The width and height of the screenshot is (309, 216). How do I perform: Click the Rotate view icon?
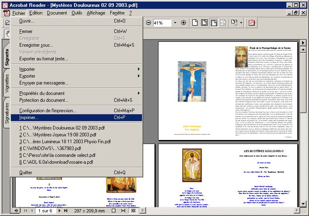[x=234, y=23]
